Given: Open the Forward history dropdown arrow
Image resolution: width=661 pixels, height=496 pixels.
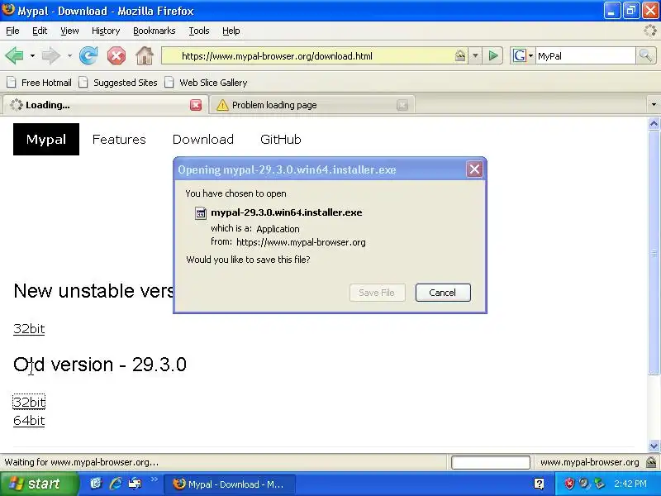Looking at the screenshot, I should [69, 55].
